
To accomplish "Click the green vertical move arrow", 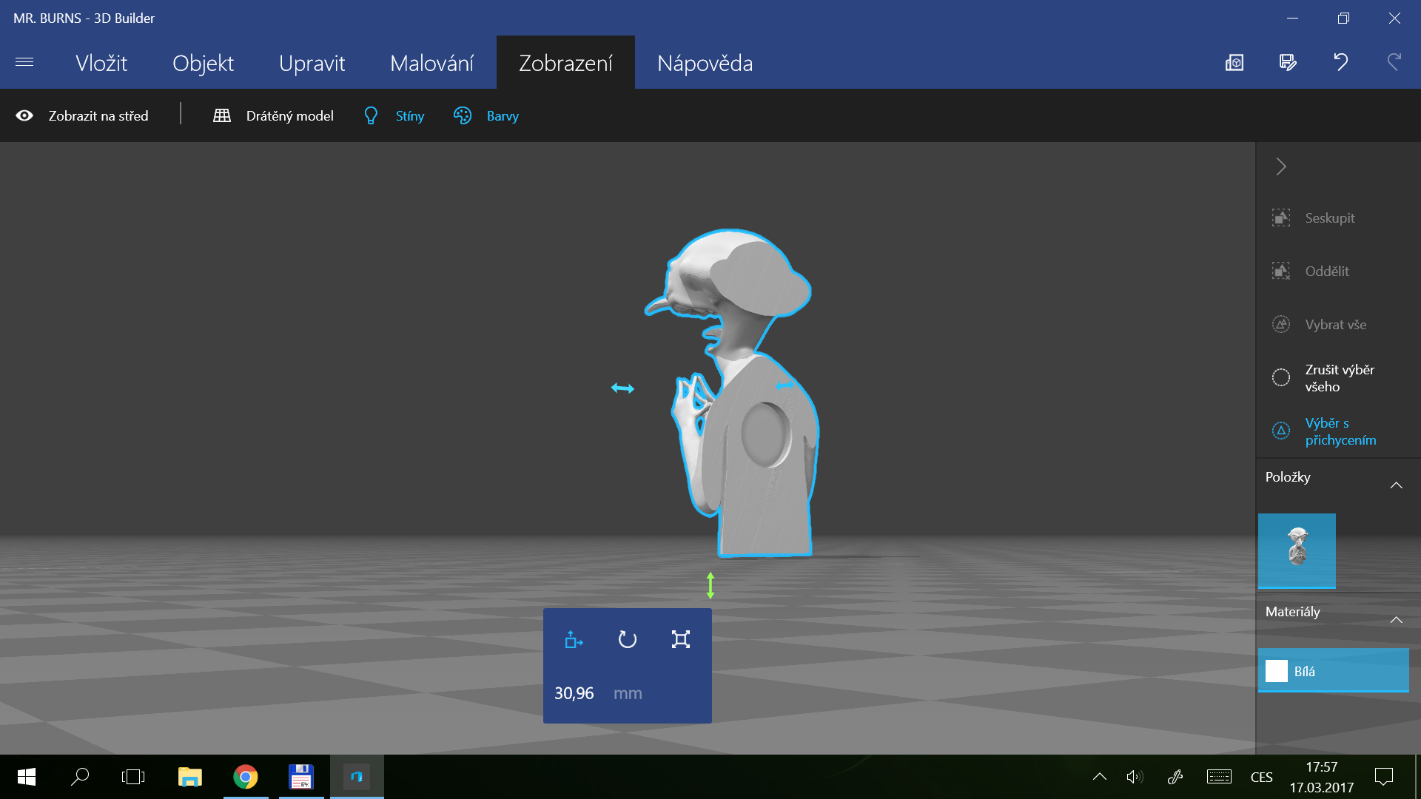I will tap(710, 585).
